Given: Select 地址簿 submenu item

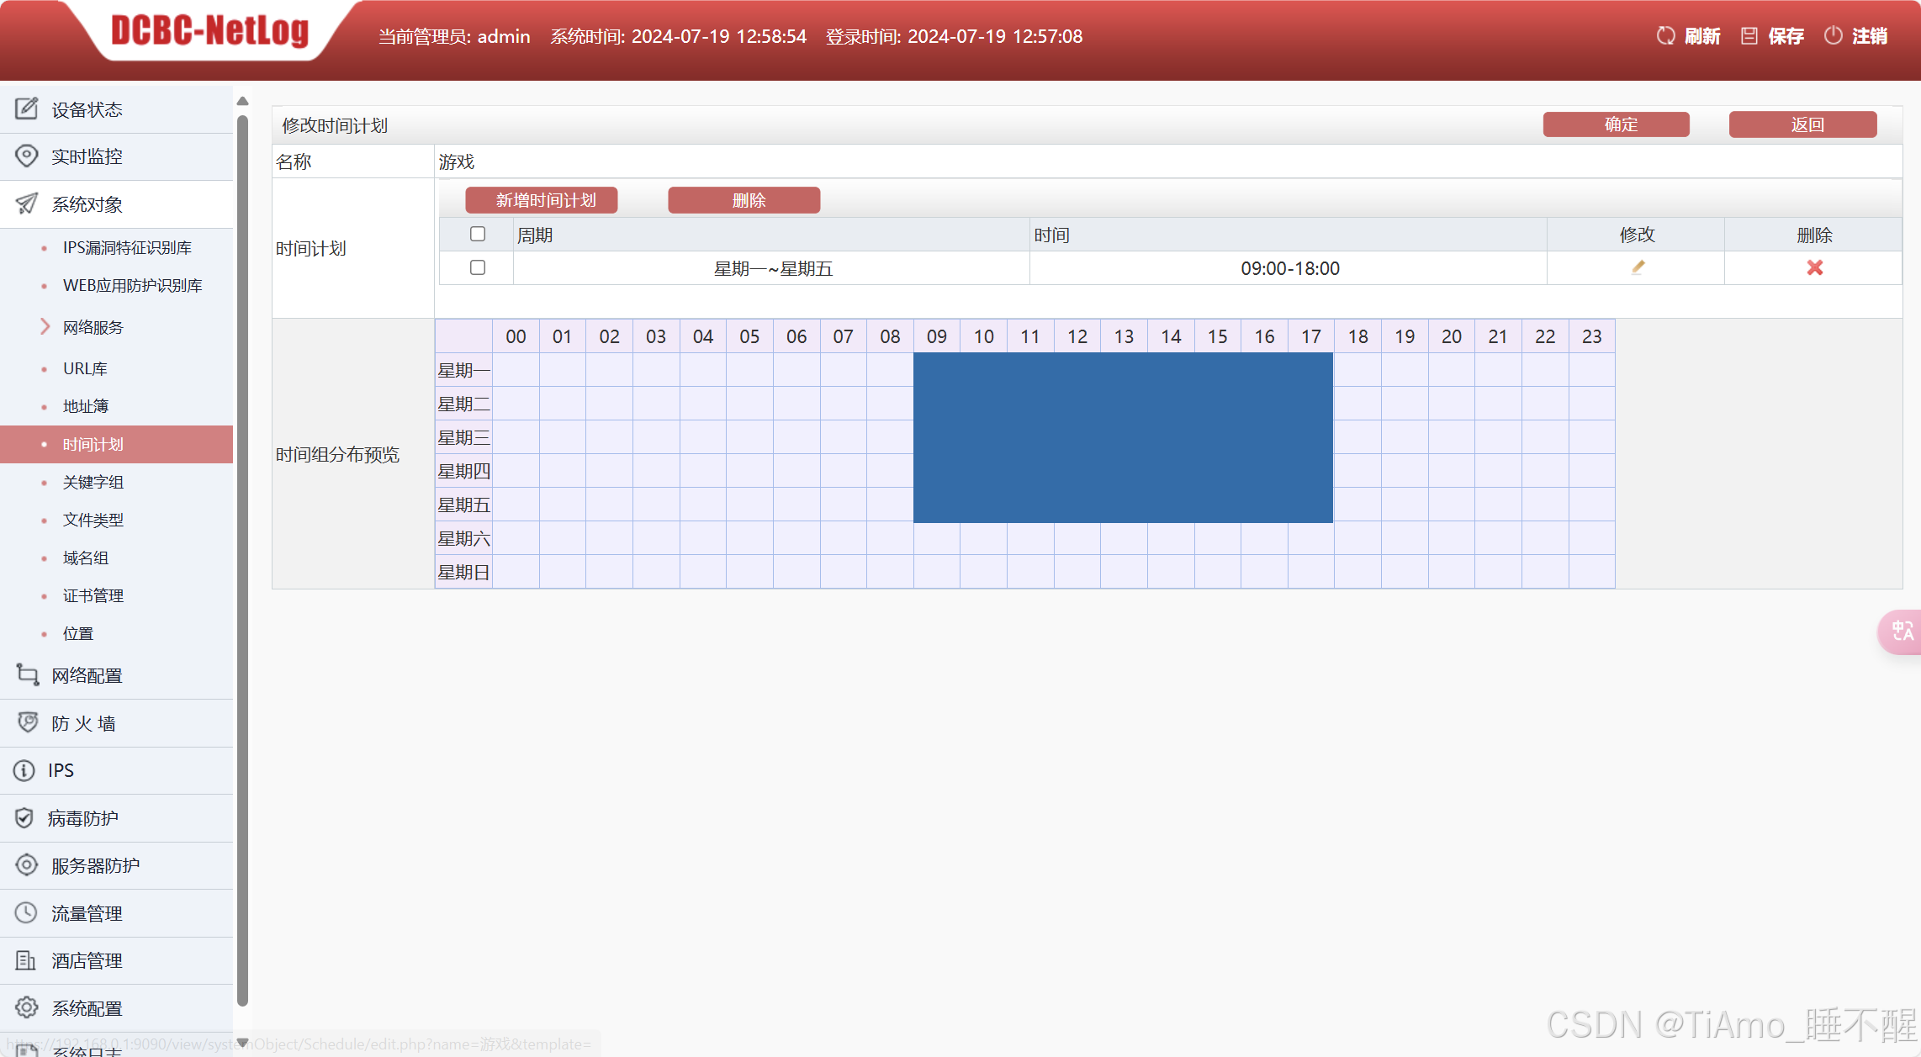Looking at the screenshot, I should pyautogui.click(x=86, y=406).
